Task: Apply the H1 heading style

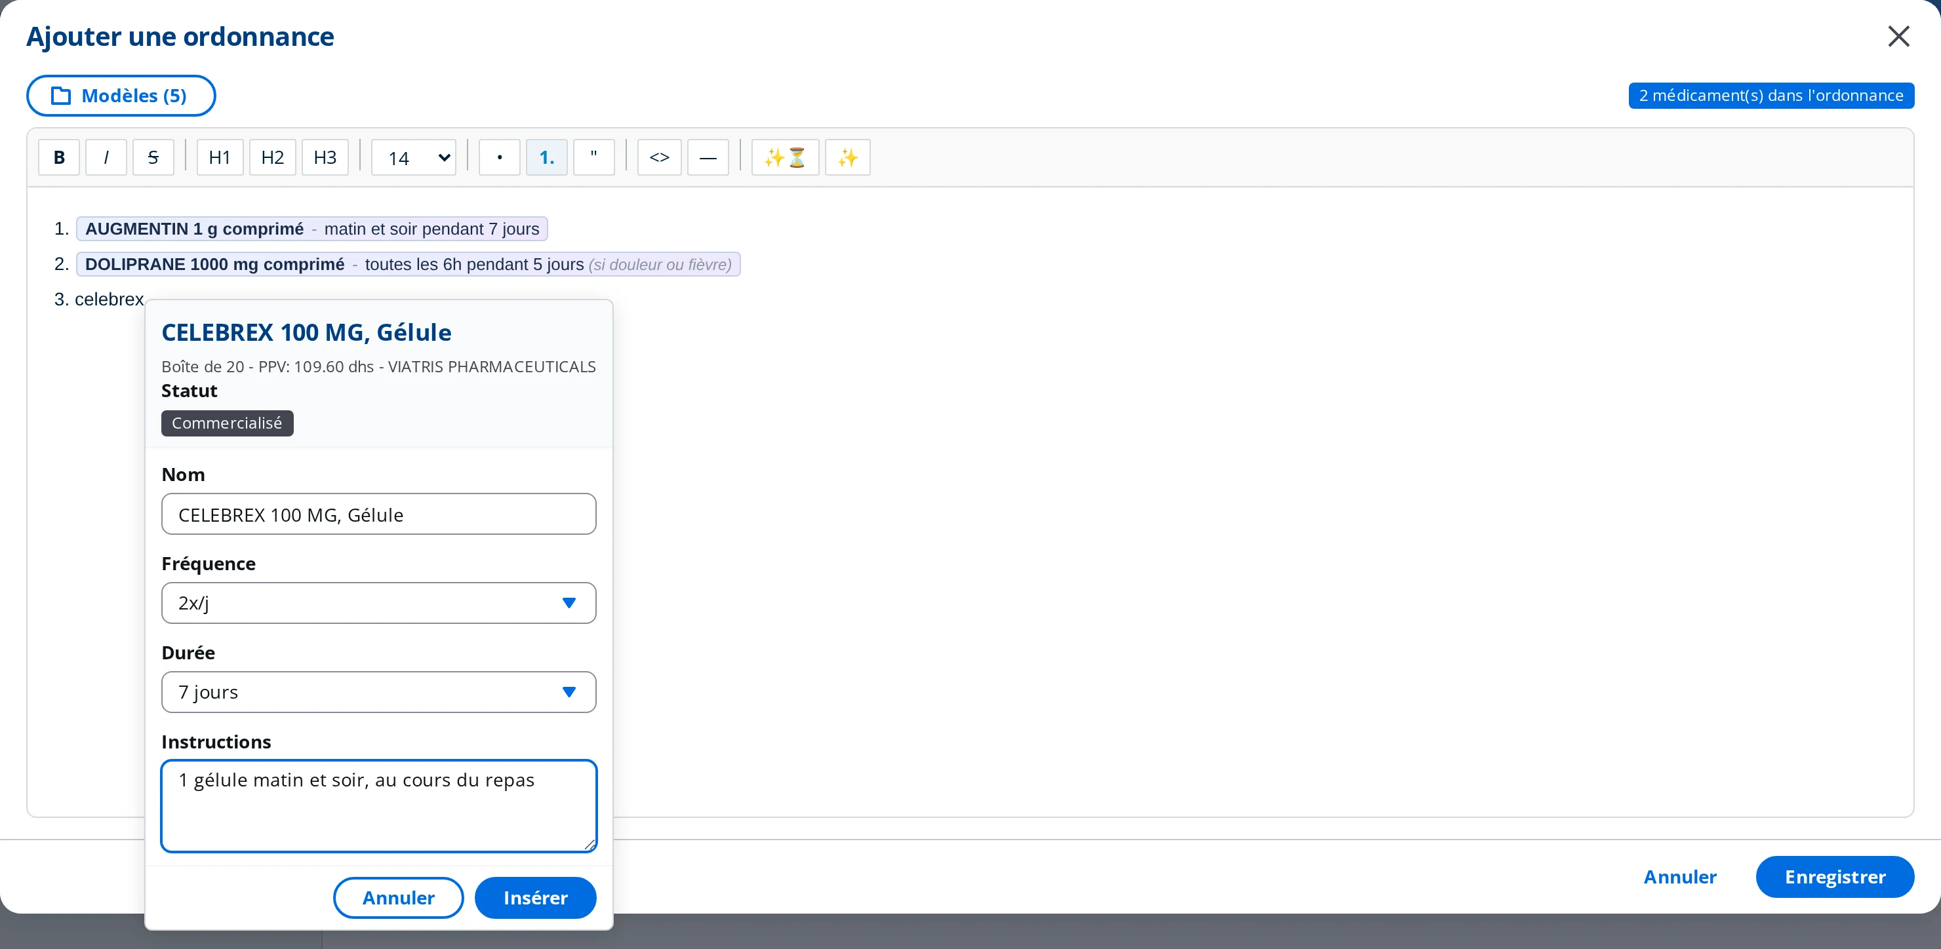Action: 220,157
